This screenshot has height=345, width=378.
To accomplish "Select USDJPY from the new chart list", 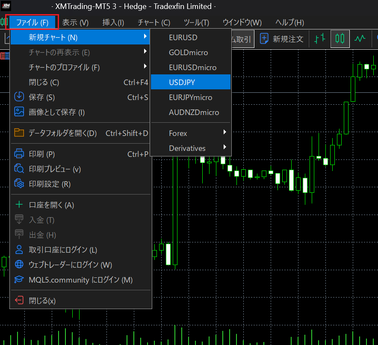I will click(191, 82).
